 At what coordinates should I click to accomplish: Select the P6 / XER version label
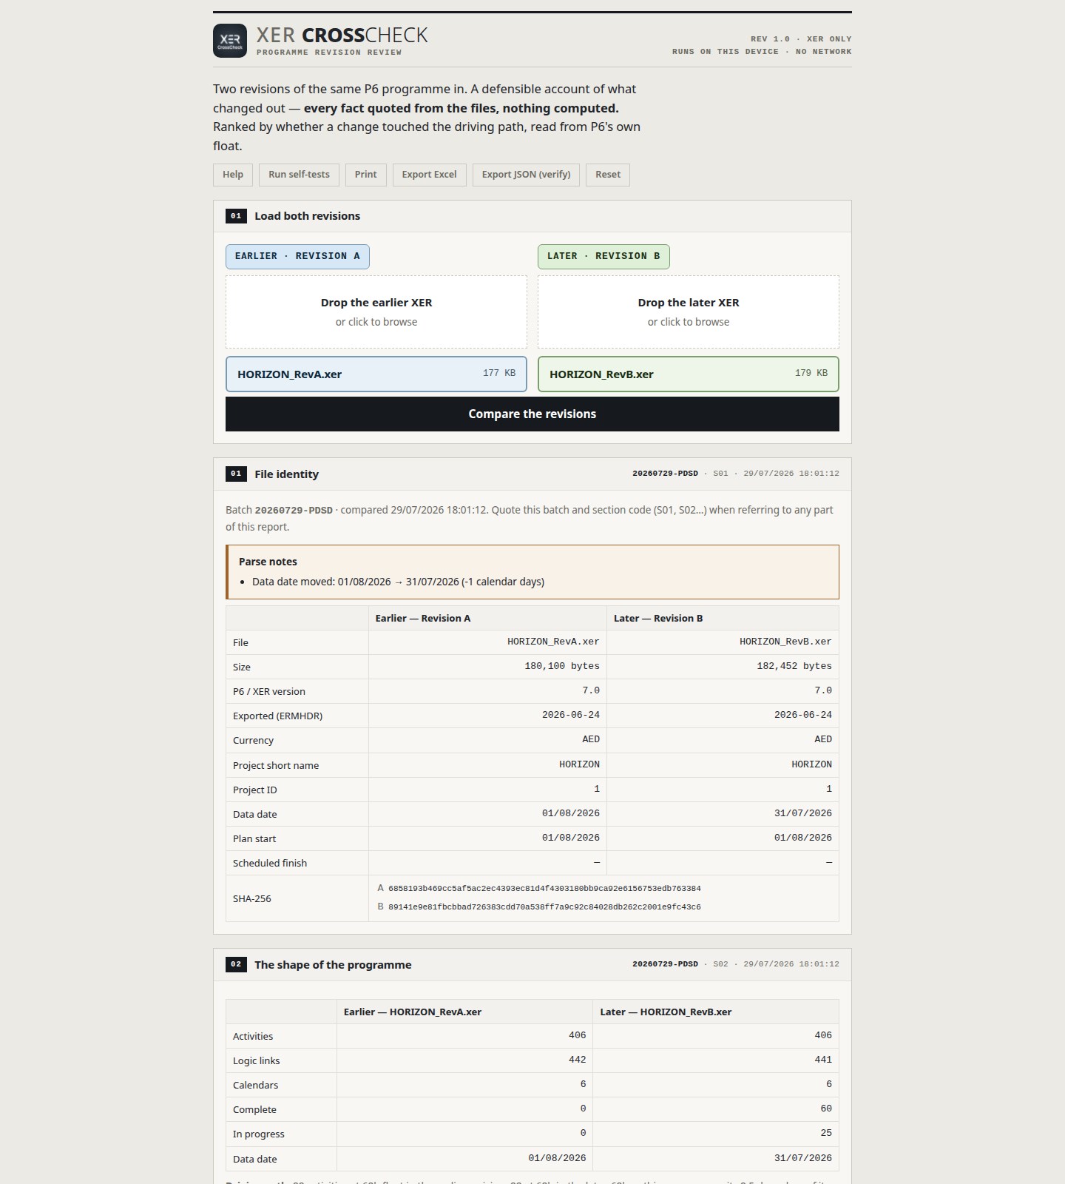269,691
